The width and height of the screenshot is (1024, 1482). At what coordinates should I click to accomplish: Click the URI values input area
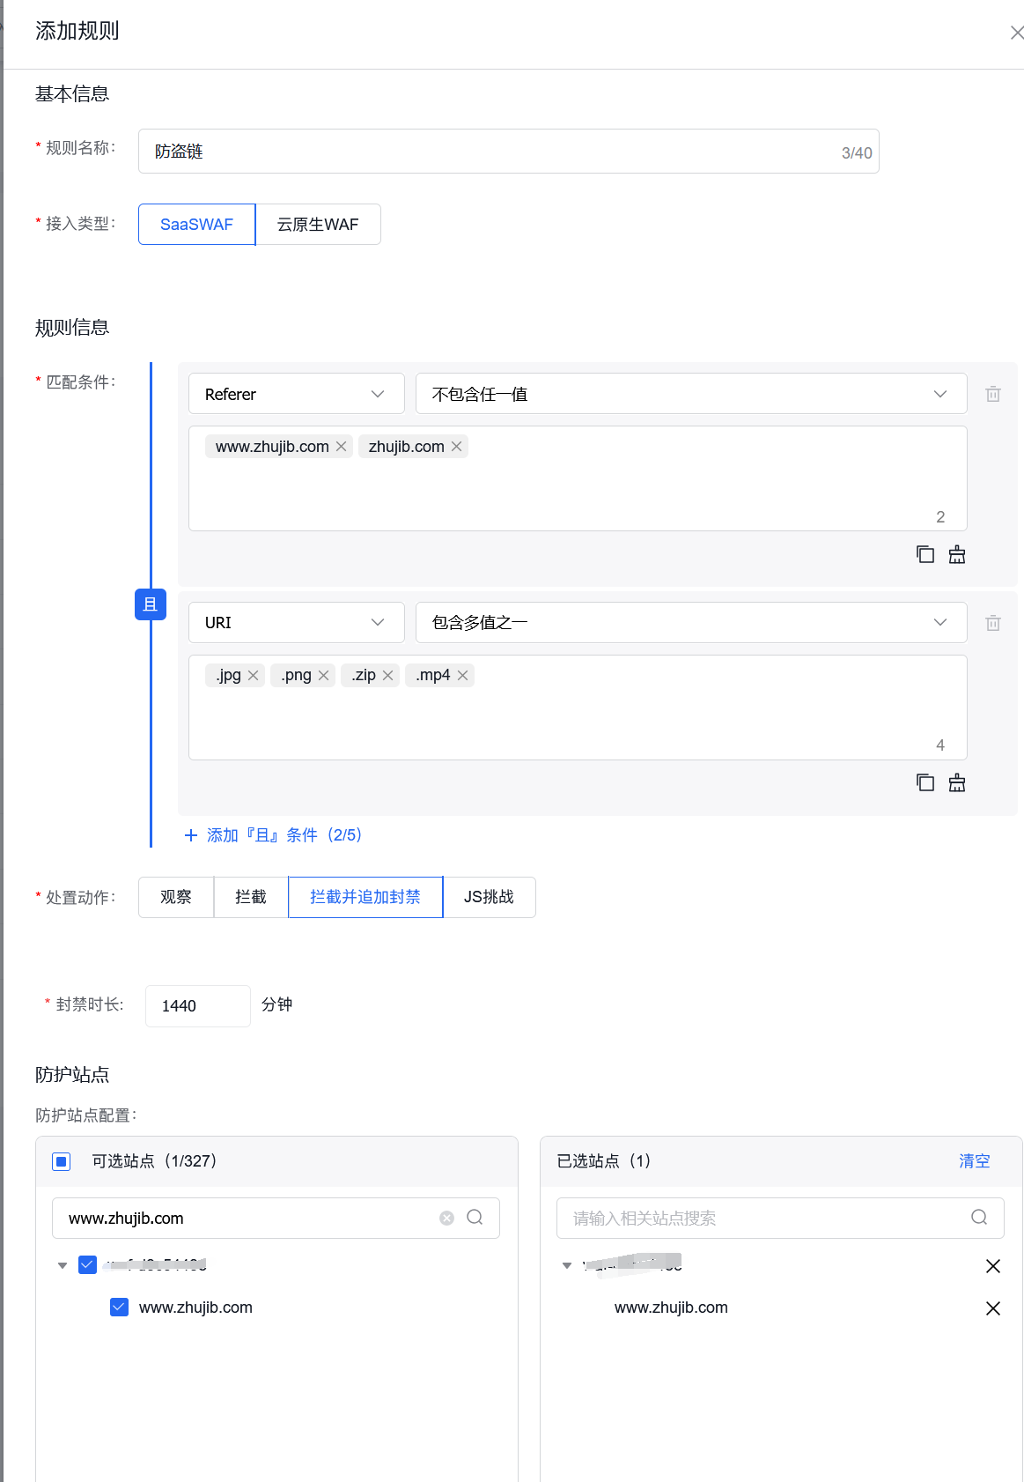pyautogui.click(x=578, y=708)
